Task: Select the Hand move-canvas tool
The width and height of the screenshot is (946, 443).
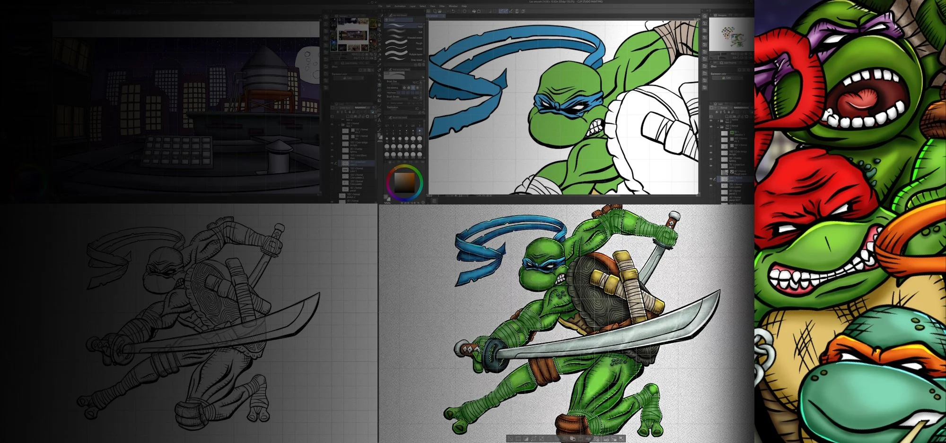Action: [x=379, y=25]
